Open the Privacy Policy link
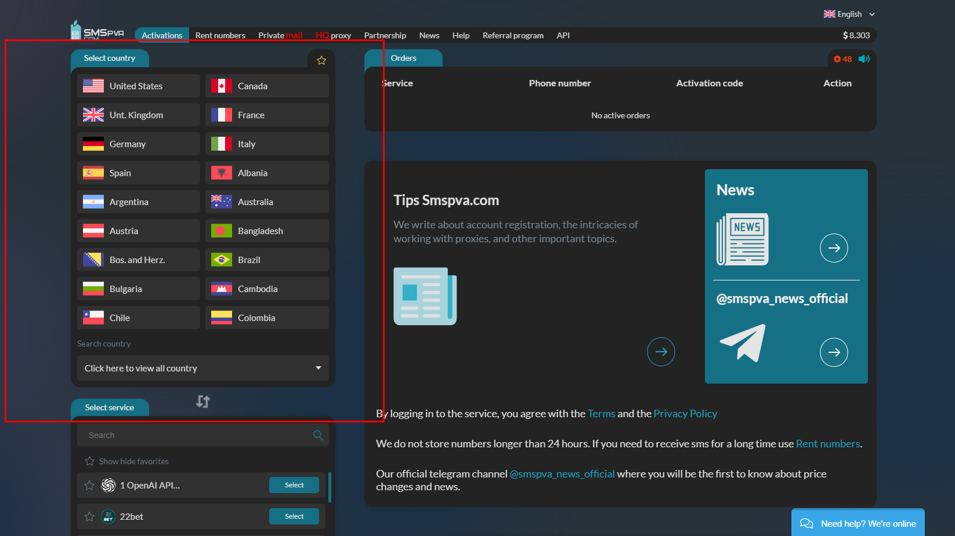Screen dimensions: 955x536 (686, 414)
